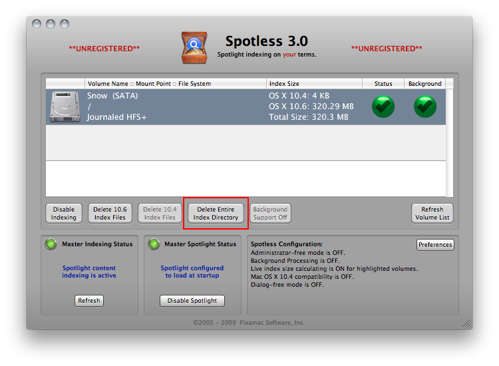Click the Spotless treasure chest logo icon
The width and height of the screenshot is (499, 366).
194,47
